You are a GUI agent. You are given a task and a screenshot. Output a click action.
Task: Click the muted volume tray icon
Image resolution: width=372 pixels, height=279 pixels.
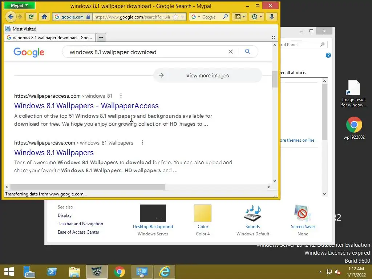tap(338, 272)
